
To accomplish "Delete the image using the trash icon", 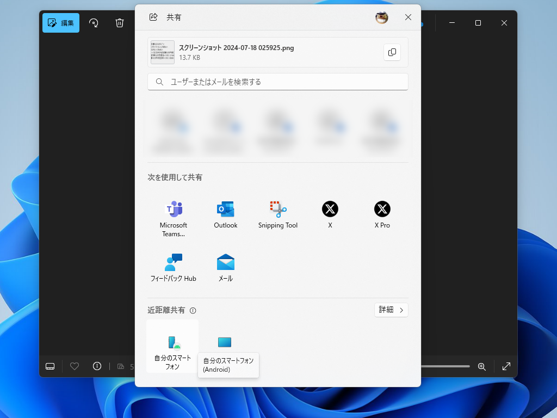I will point(120,23).
